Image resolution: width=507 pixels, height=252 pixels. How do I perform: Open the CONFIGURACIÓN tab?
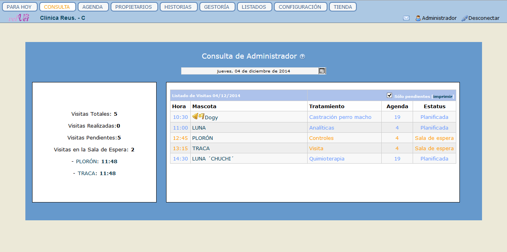pyautogui.click(x=300, y=7)
